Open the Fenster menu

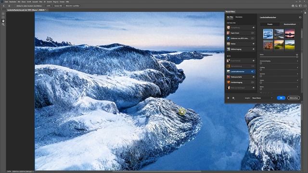point(62,1)
